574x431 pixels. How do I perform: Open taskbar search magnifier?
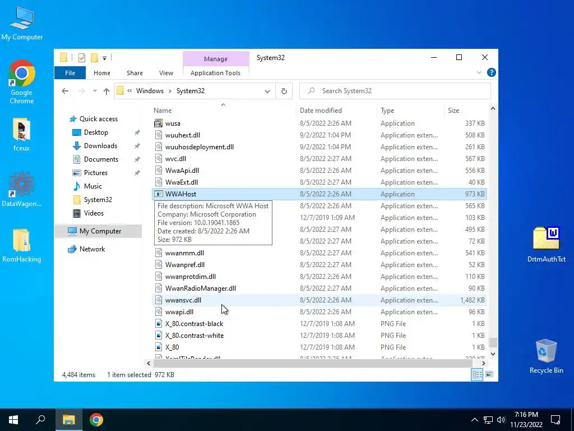(40, 420)
